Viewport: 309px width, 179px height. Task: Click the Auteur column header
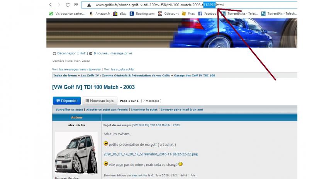coord(76,117)
